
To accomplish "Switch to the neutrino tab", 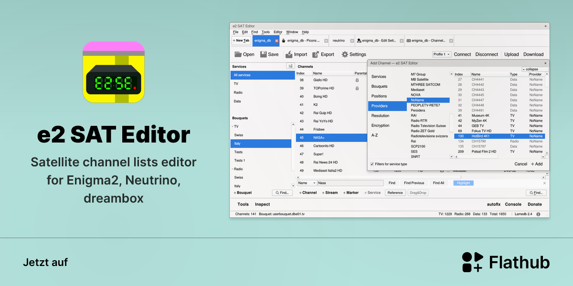I will pos(339,41).
